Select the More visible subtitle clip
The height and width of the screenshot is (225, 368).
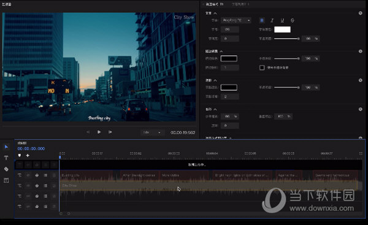tap(184, 175)
